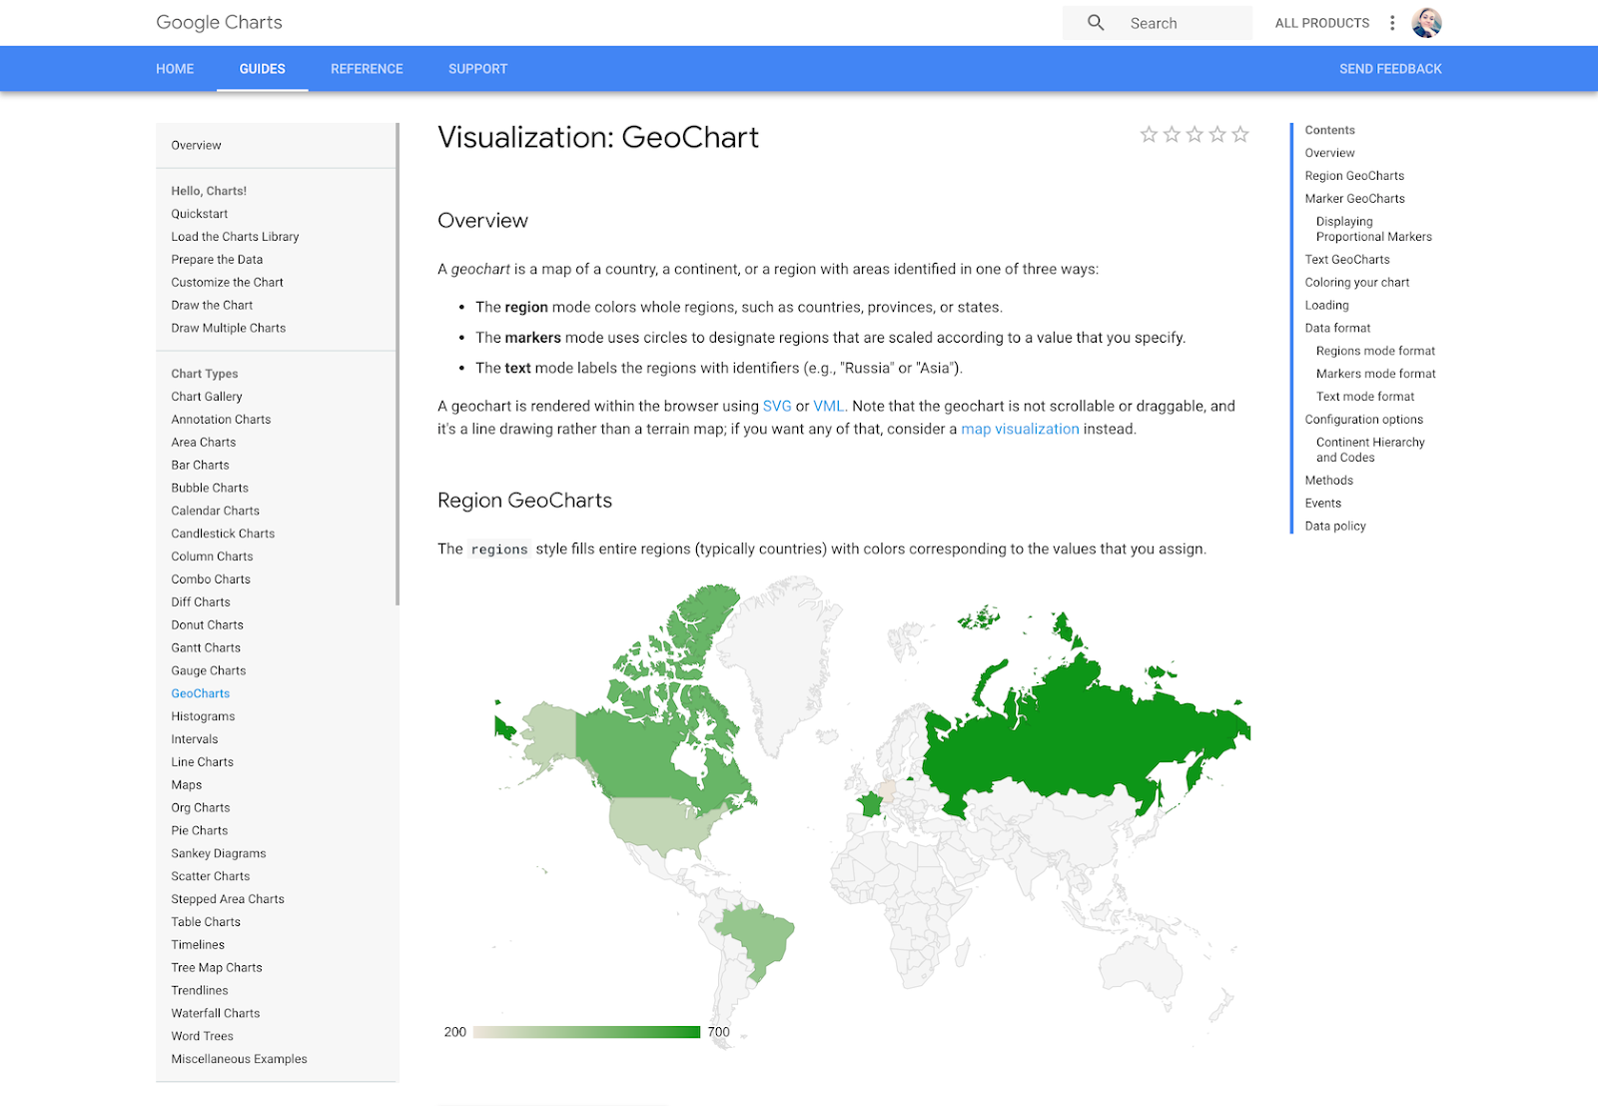Open Annotation Charts page

tap(221, 420)
